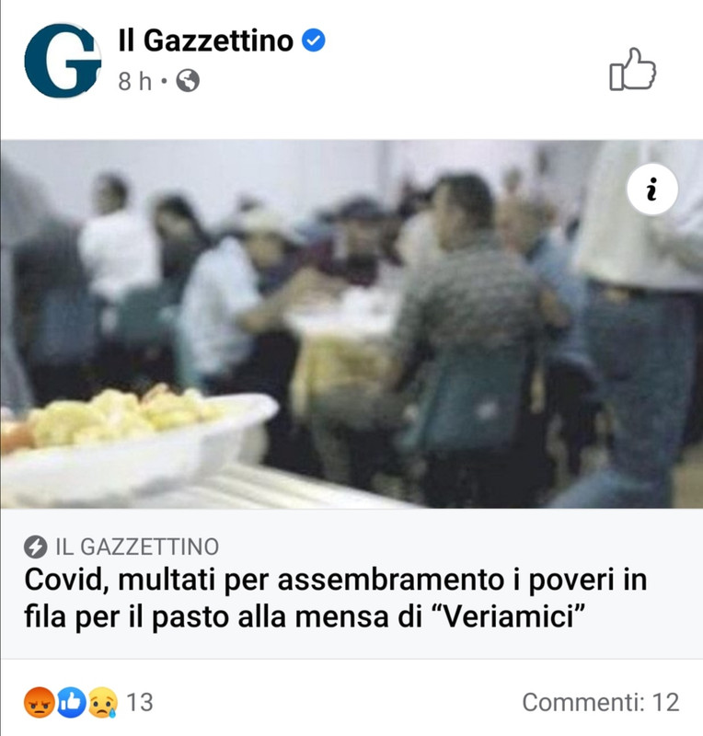This screenshot has height=736, width=703.
Task: Open the 'Covid, multati per assembramento' headline
Action: coord(335,597)
